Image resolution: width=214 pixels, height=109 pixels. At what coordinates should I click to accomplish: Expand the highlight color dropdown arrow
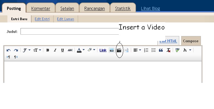(x=94, y=50)
